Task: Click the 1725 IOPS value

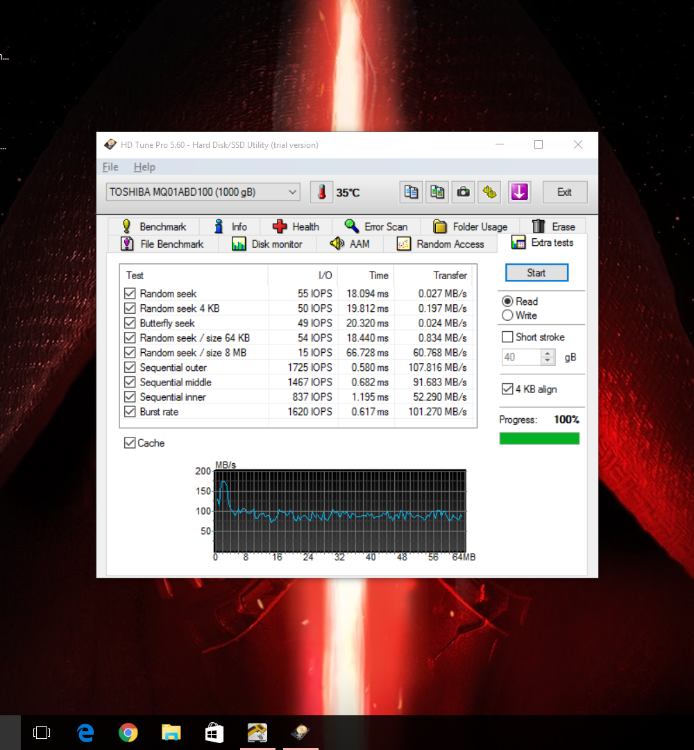Action: click(310, 367)
